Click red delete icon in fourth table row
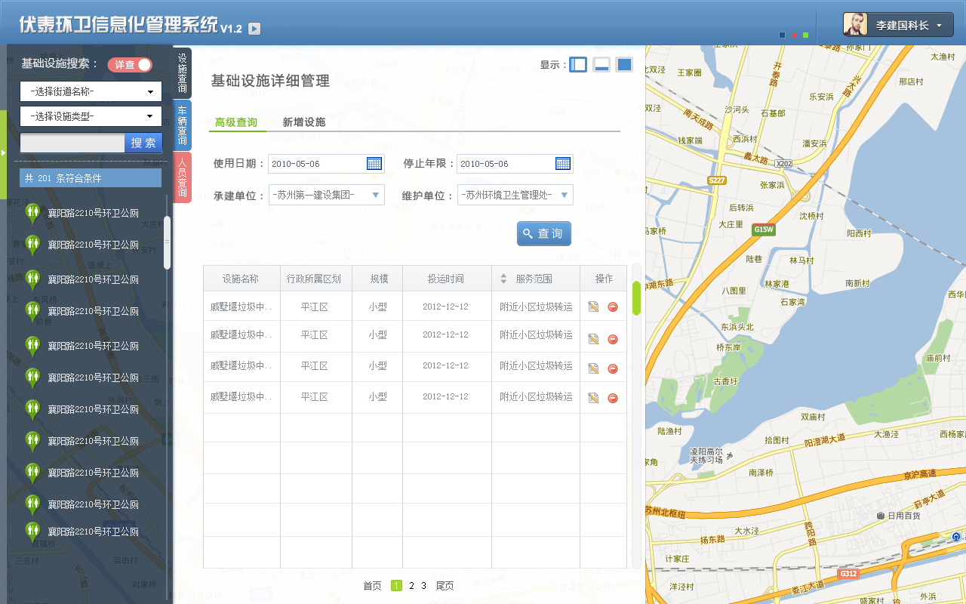Image resolution: width=966 pixels, height=604 pixels. coord(613,398)
